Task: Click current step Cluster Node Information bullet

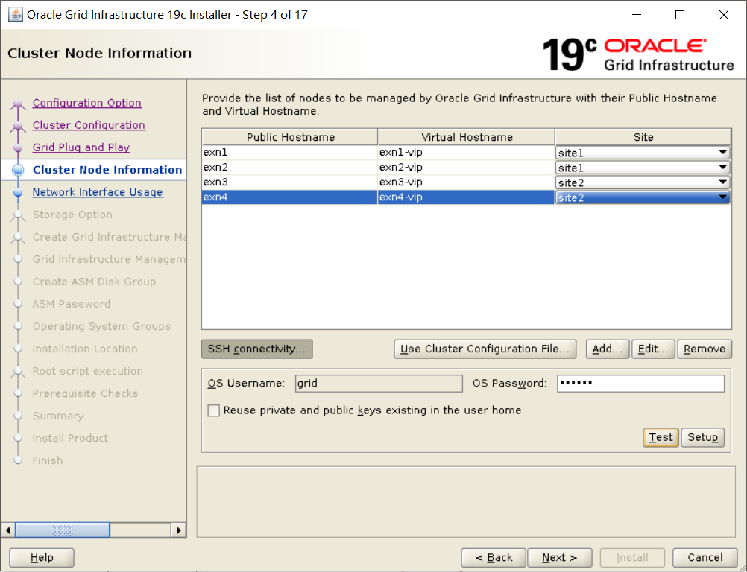Action: [18, 170]
